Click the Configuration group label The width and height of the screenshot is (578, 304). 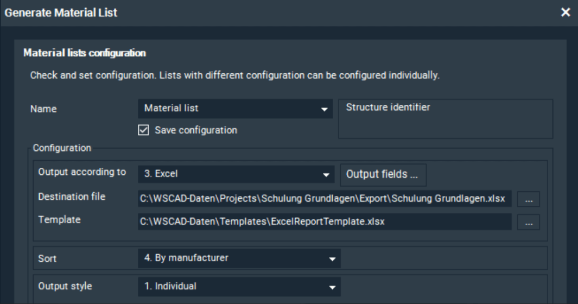coord(62,147)
